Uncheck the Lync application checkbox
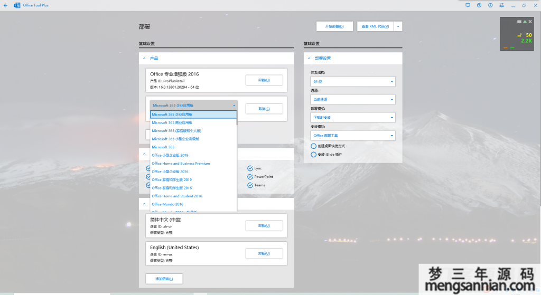Screen dimensions: 541x295 click(250, 168)
